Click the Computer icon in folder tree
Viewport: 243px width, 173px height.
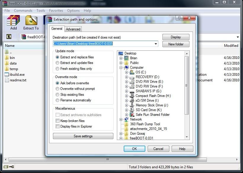coord(126,67)
